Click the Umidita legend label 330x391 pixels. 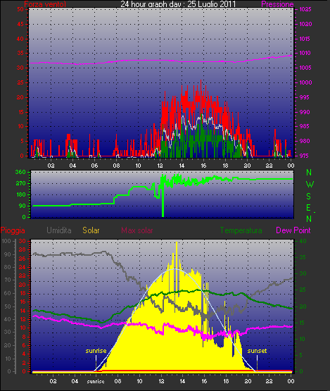click(59, 230)
